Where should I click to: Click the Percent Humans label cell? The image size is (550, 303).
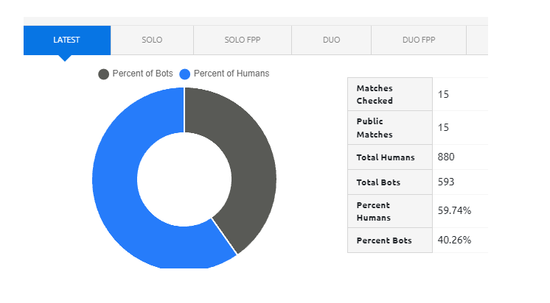click(373, 211)
